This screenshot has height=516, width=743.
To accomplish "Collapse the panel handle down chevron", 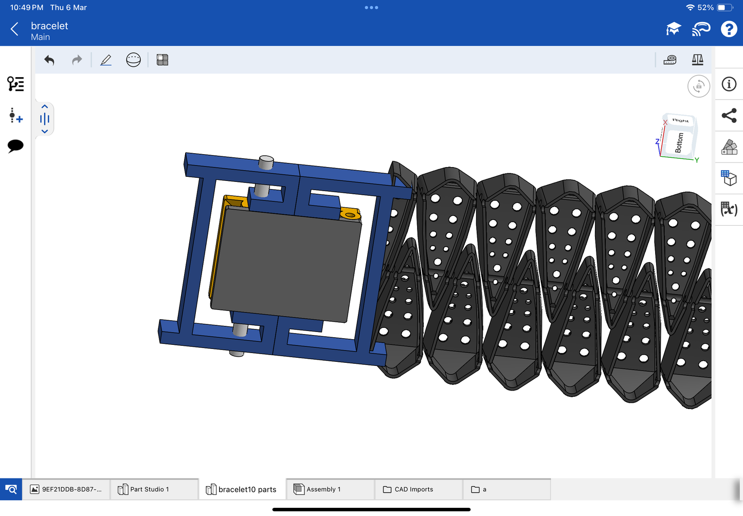I will click(45, 132).
